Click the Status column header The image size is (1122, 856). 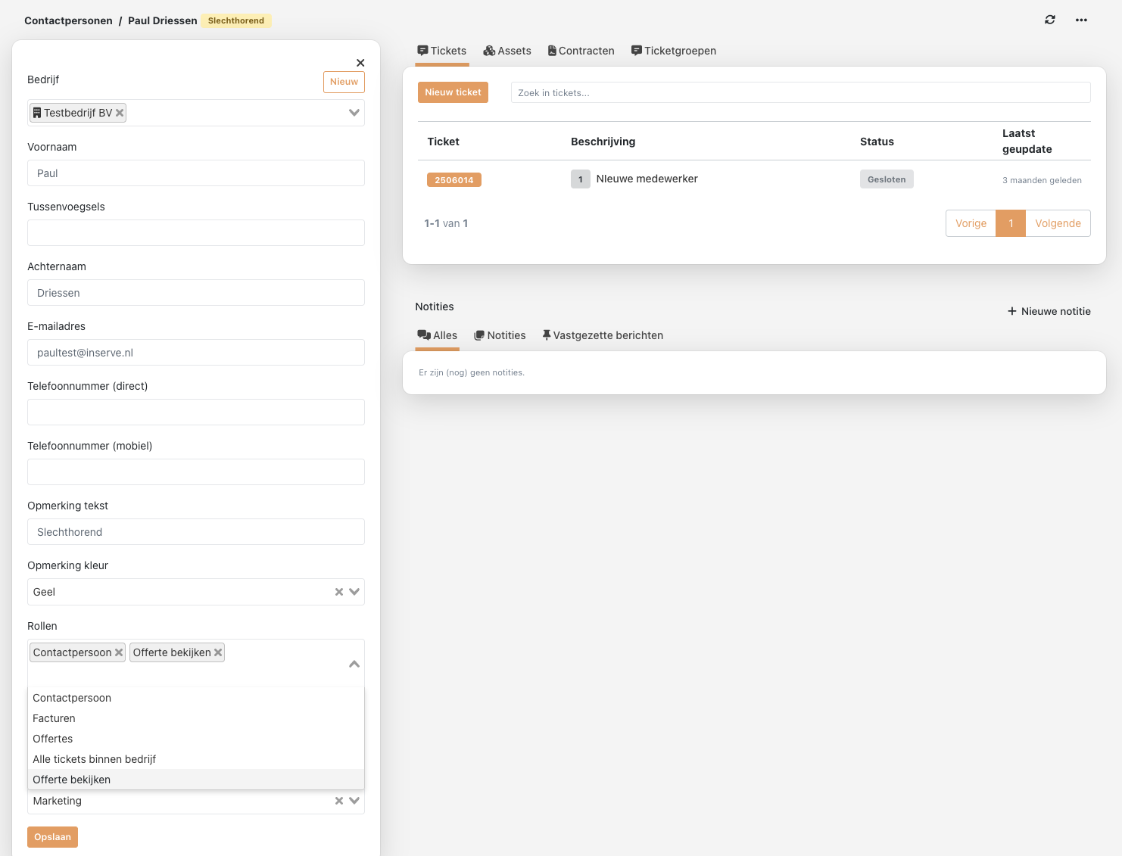877,142
